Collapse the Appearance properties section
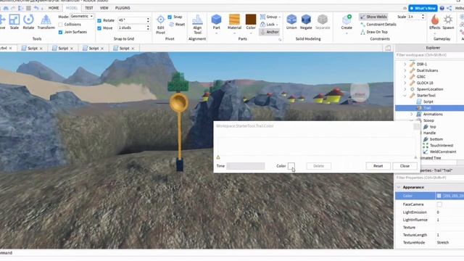Image resolution: width=464 pixels, height=261 pixels. tap(399, 187)
